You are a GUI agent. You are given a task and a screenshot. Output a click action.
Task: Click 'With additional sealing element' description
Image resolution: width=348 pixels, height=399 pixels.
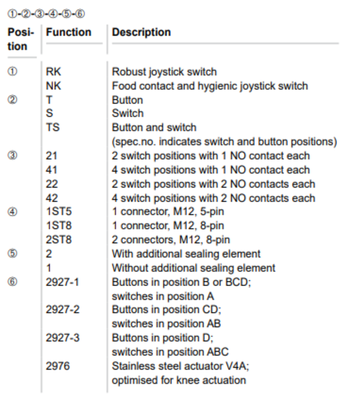click(186, 254)
